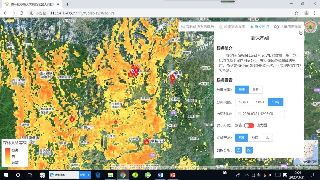Set observation interval to 1 hour
The width and height of the screenshot is (320, 180).
(260, 102)
